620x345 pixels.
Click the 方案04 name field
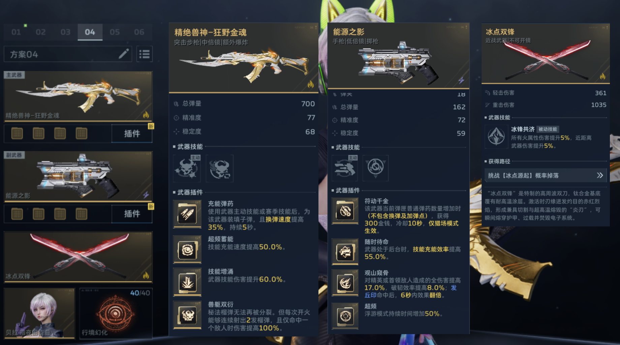(x=67, y=54)
